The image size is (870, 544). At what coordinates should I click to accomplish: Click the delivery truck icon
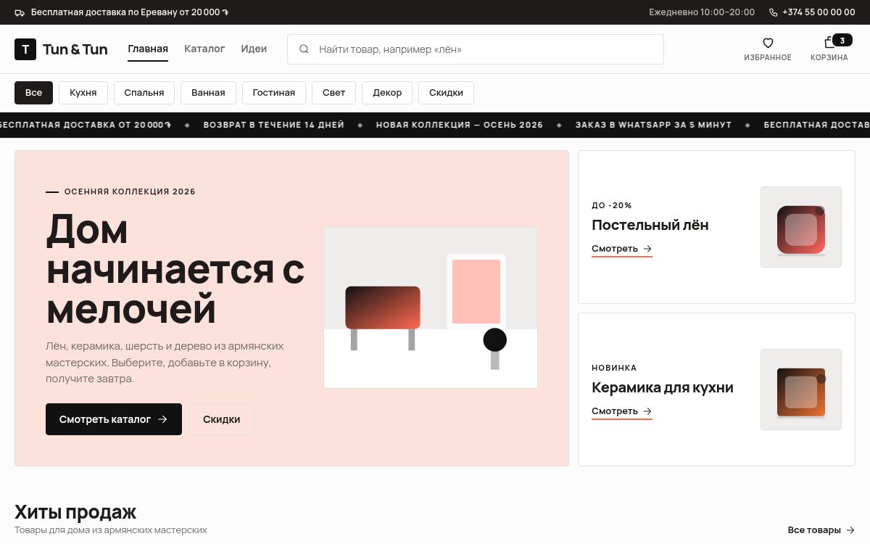(x=20, y=12)
